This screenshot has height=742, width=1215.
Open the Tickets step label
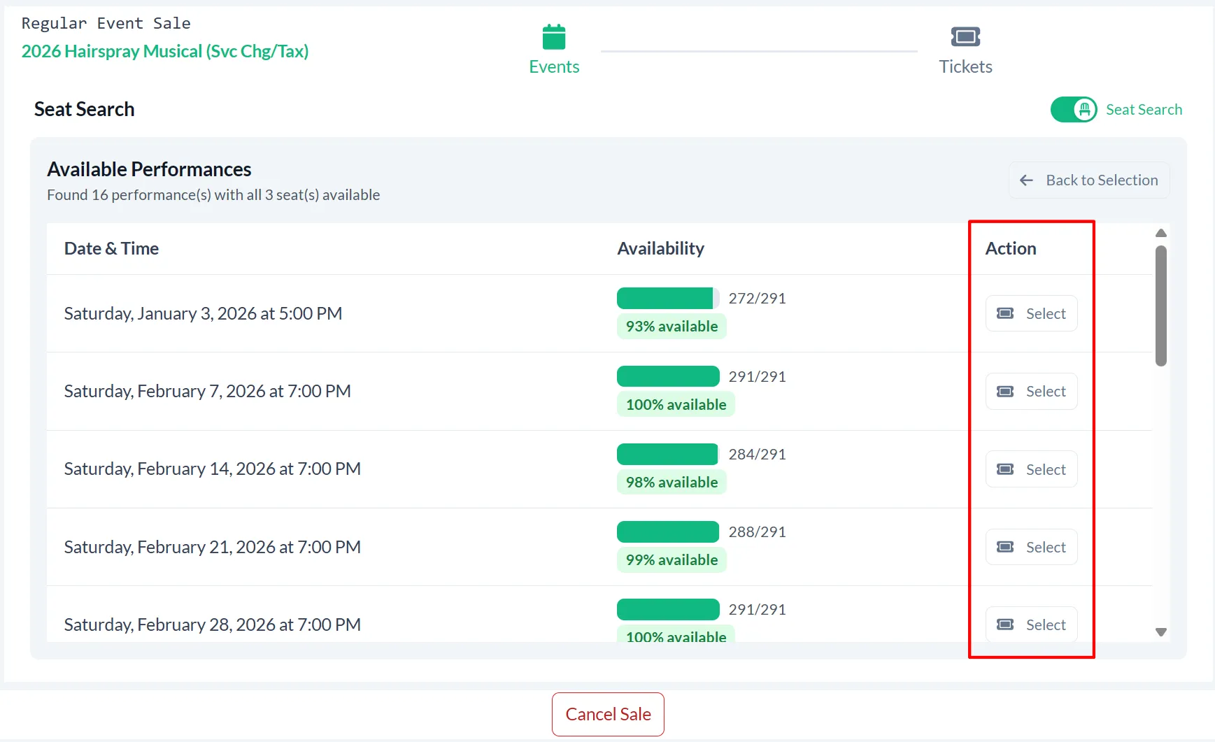[965, 66]
